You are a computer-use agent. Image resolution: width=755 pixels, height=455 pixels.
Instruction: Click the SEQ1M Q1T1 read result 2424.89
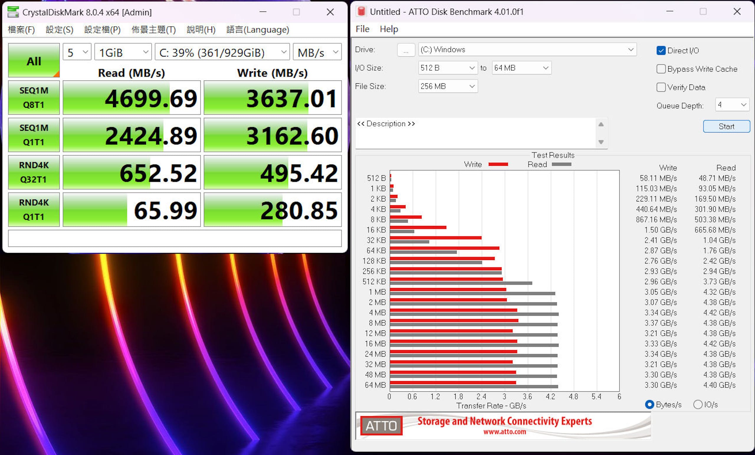pos(132,135)
